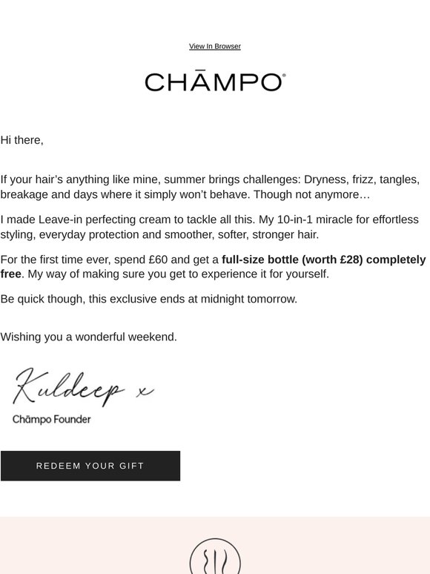Click the Chāmpo brand logo
Image resolution: width=430 pixels, height=574 pixels.
[215, 82]
